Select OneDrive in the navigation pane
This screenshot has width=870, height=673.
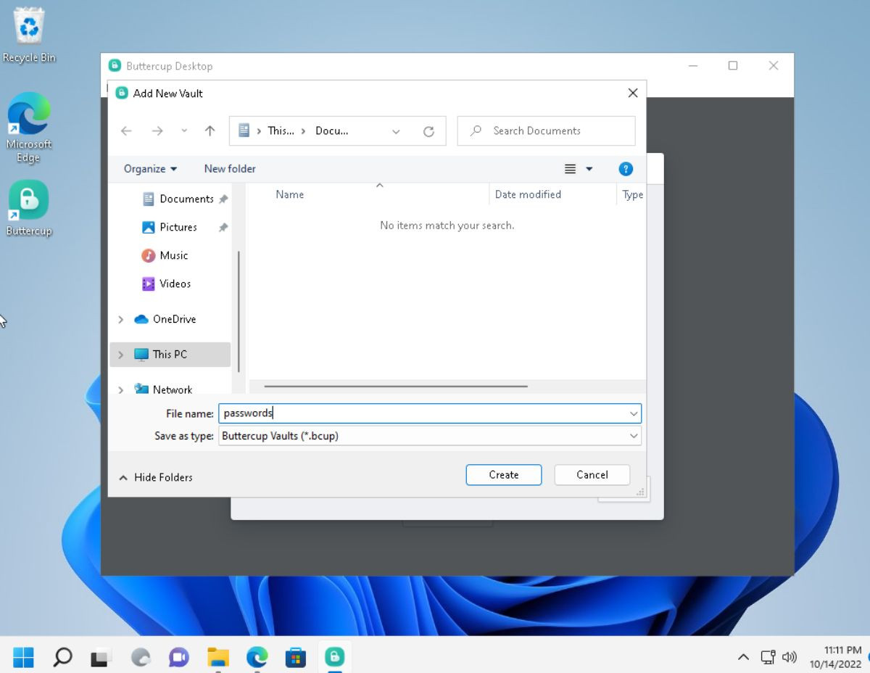tap(174, 319)
